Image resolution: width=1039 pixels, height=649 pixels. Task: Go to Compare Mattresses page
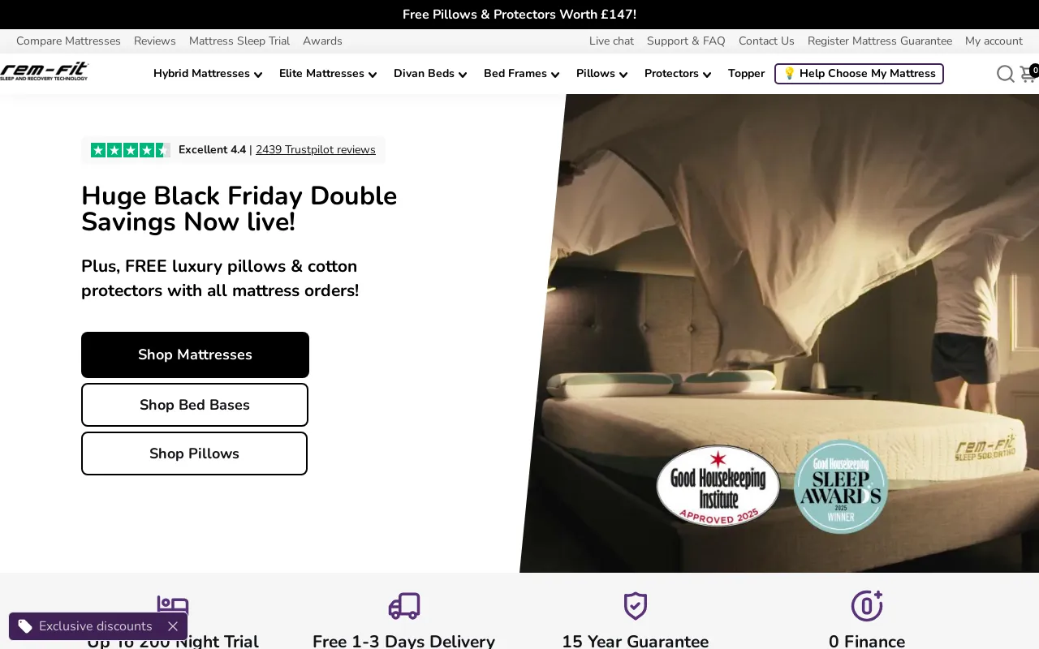[68, 41]
